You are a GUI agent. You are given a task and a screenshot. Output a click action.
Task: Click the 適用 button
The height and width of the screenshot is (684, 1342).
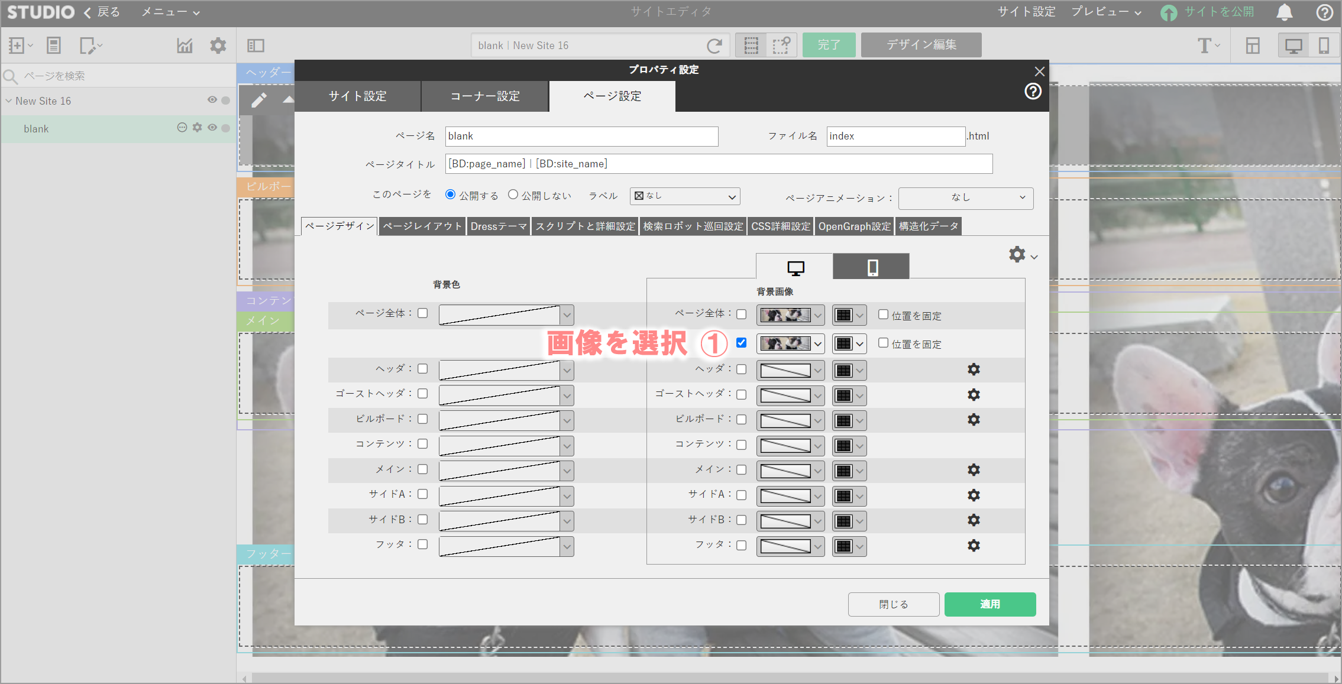pyautogui.click(x=989, y=604)
